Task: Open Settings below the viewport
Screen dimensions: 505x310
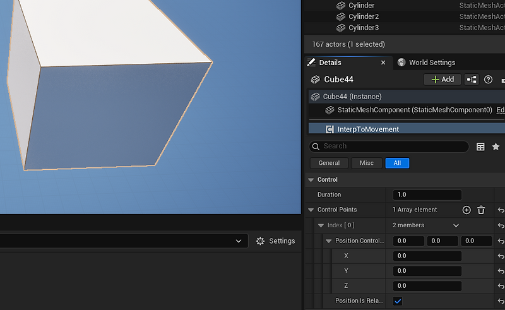Action: tap(276, 241)
